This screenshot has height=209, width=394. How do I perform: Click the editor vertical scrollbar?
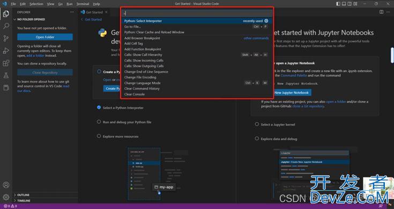click(392, 55)
